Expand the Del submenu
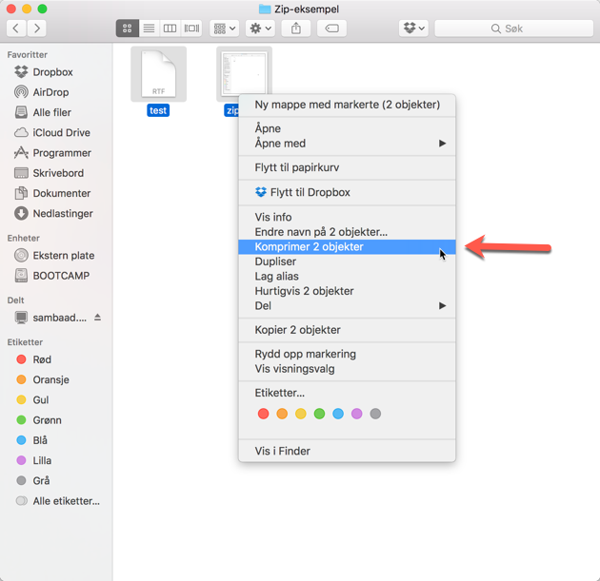The image size is (600, 581). pyautogui.click(x=347, y=305)
